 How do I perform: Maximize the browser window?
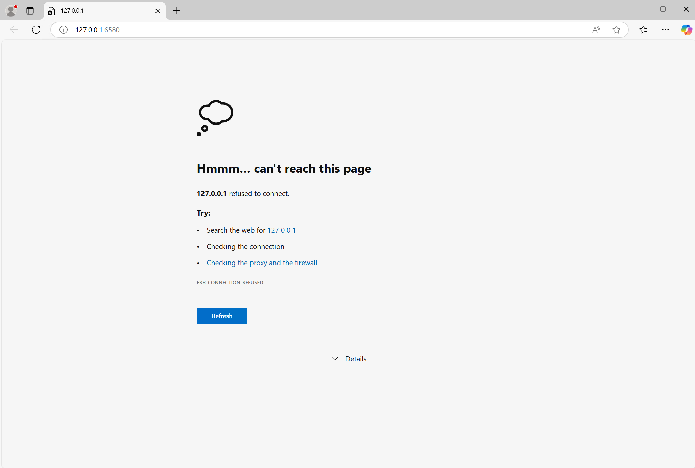pyautogui.click(x=663, y=9)
